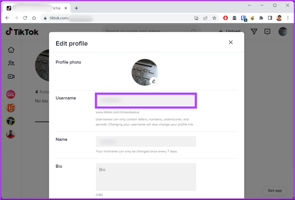Open the Following sidebar icon
Image resolution: width=295 pixels, height=200 pixels.
(11, 63)
